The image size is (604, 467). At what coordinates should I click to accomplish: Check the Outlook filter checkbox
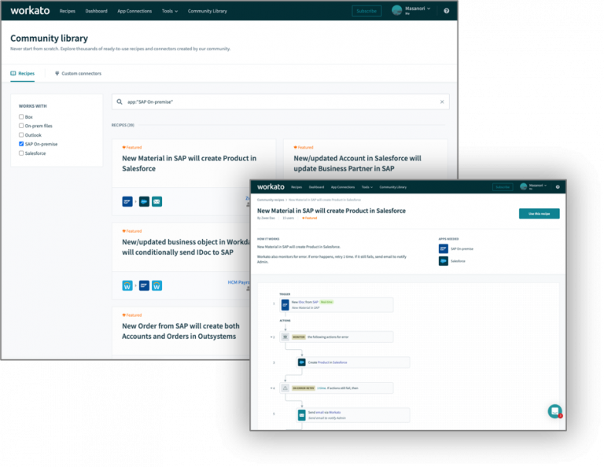[x=21, y=135]
